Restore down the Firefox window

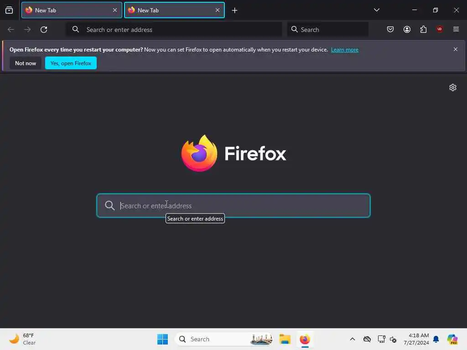[x=435, y=10]
